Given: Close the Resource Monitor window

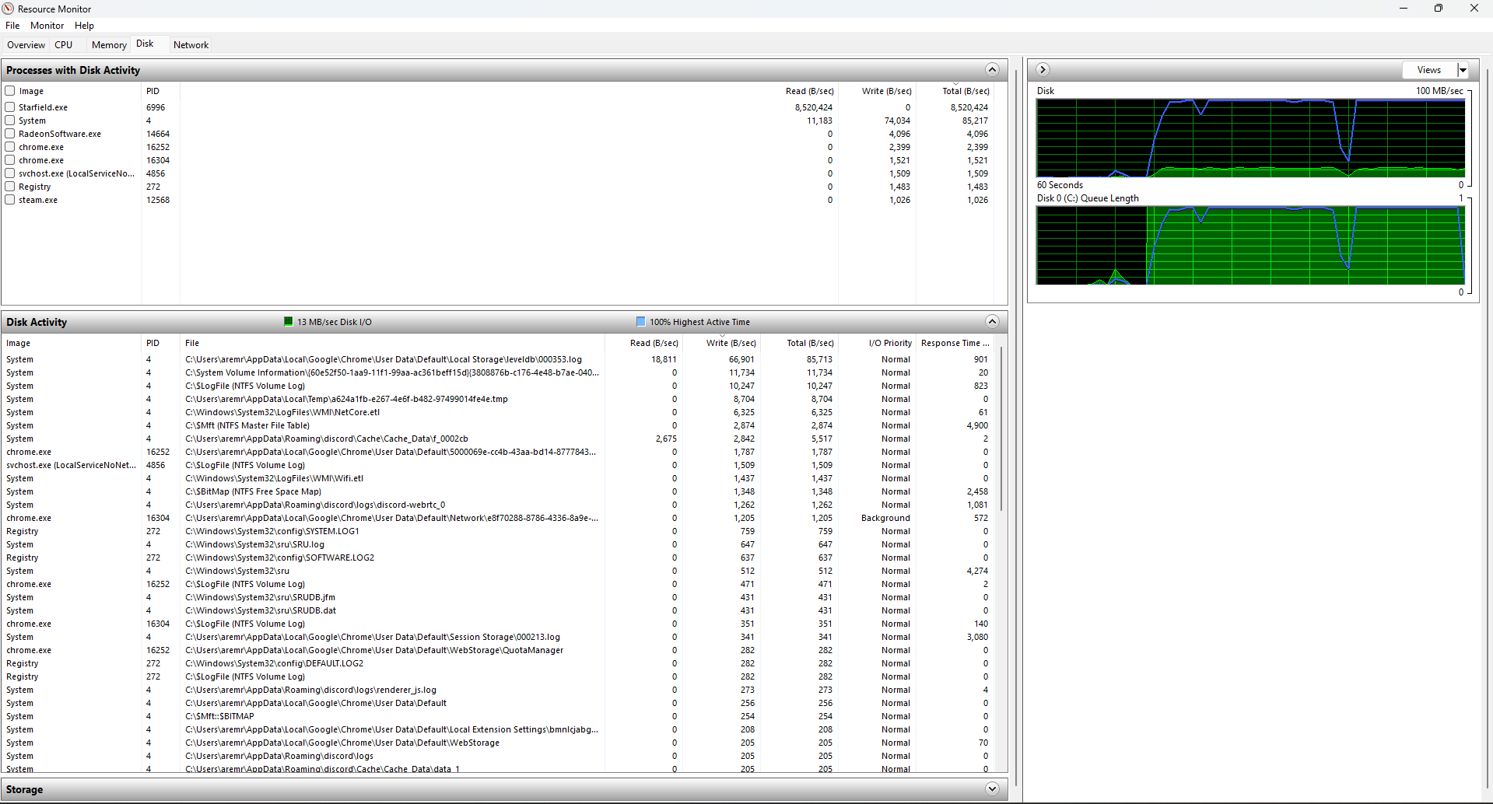Looking at the screenshot, I should pyautogui.click(x=1474, y=9).
